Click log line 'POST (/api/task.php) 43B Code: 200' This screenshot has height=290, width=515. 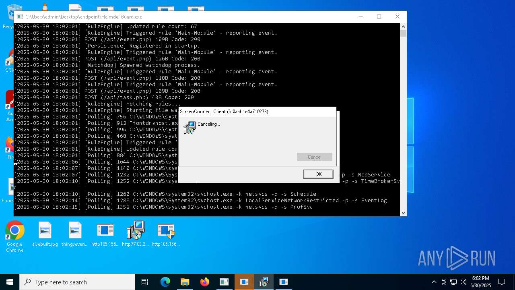tap(104, 97)
